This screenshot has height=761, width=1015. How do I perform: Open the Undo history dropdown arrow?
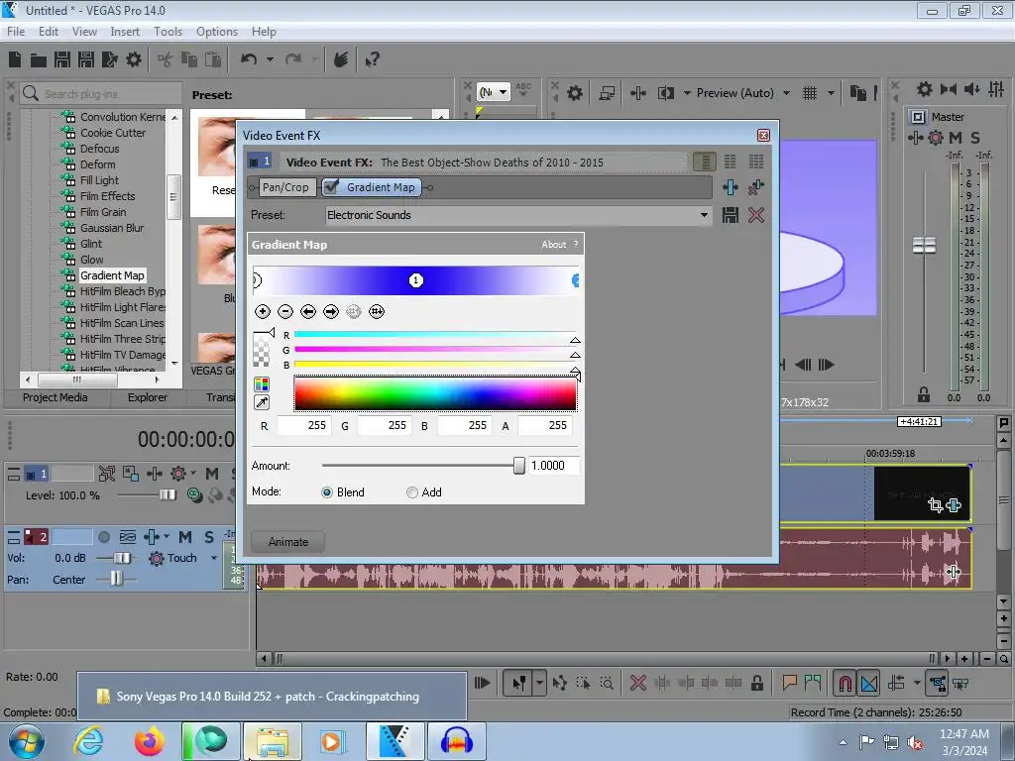270,59
